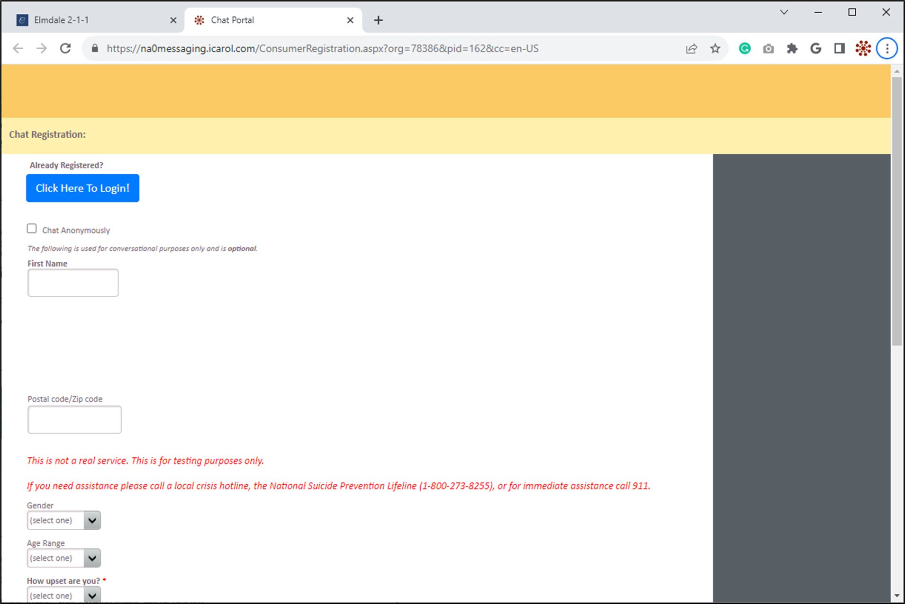Open Chrome three-dot menu
Screen dimensions: 905x604
887,48
